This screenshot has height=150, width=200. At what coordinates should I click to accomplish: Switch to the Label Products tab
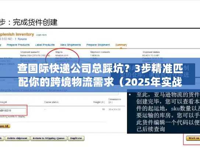[x=45, y=45]
